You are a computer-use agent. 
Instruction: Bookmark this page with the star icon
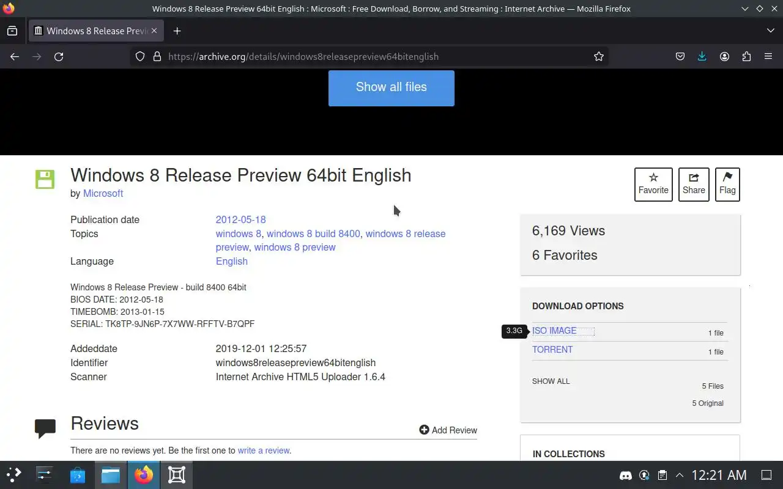(599, 56)
